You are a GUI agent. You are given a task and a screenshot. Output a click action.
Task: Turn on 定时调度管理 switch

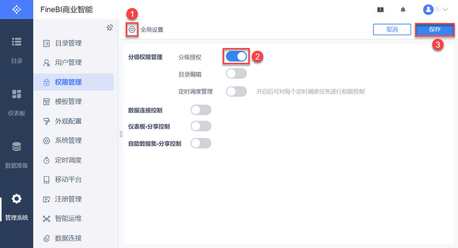pyautogui.click(x=236, y=92)
